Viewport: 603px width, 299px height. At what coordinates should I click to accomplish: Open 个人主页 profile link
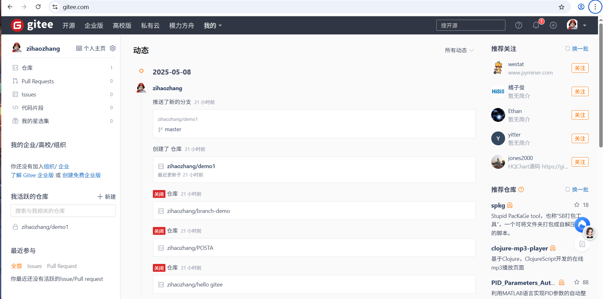pos(91,48)
